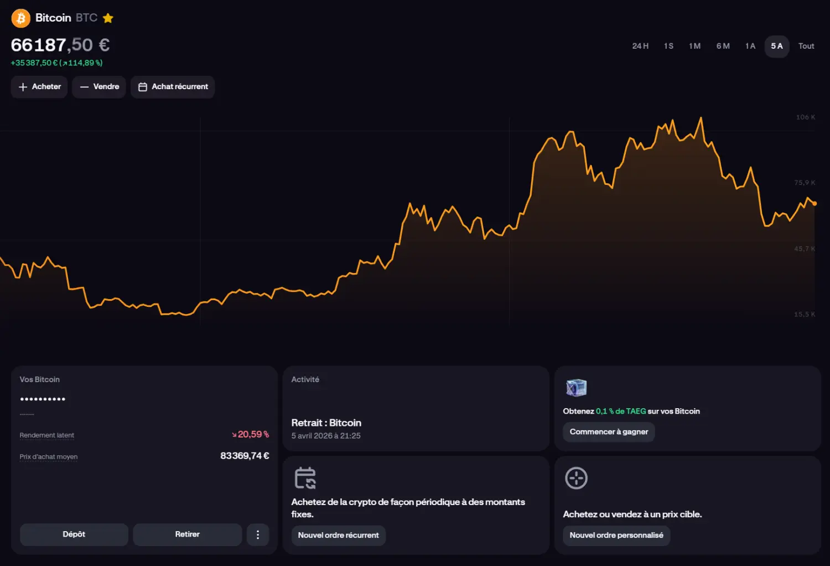
Task: Click the +35387,50 € (114,89 %) change text
Action: coord(56,63)
